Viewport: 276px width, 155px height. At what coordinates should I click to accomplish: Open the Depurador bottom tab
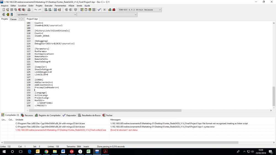tap(69, 115)
